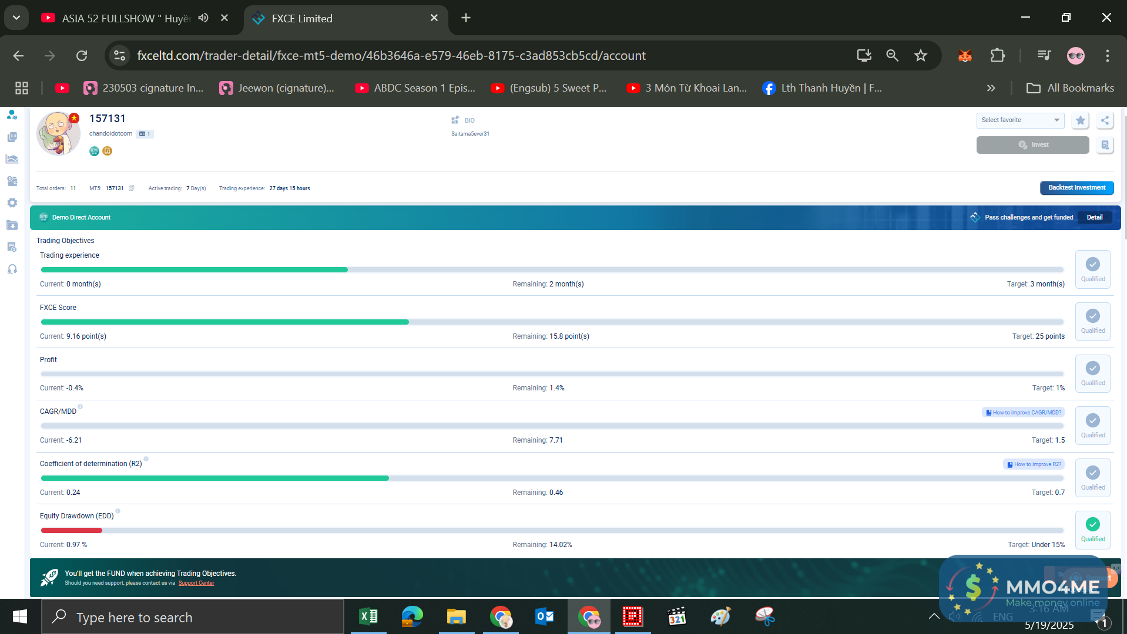Show info tooltip for Equity Drawdown

pyautogui.click(x=118, y=511)
